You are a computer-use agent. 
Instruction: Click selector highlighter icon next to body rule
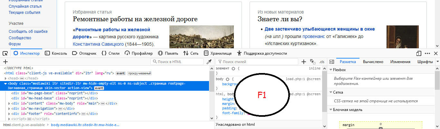pyautogui.click(x=228, y=79)
